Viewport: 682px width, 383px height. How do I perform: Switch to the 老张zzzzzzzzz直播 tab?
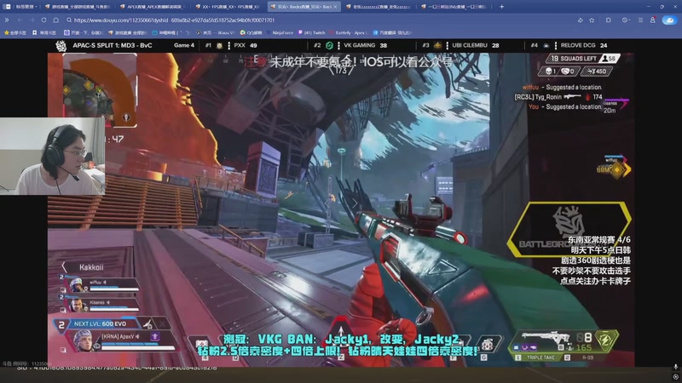coord(379,7)
